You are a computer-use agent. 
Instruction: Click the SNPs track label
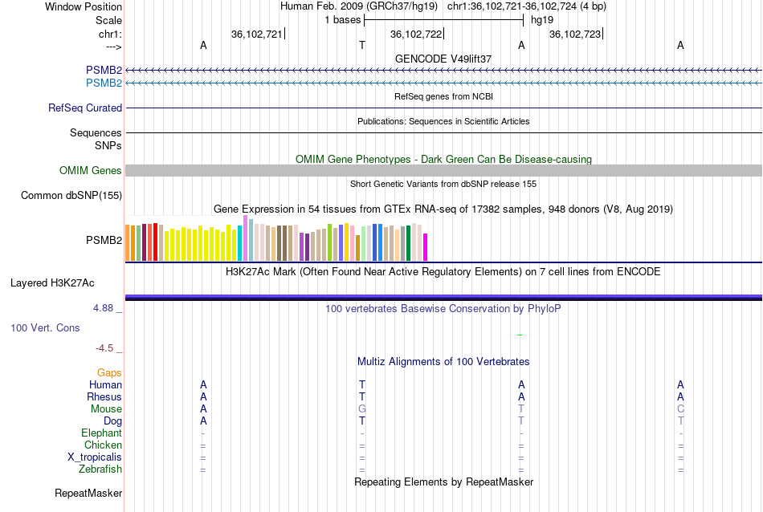[108, 145]
